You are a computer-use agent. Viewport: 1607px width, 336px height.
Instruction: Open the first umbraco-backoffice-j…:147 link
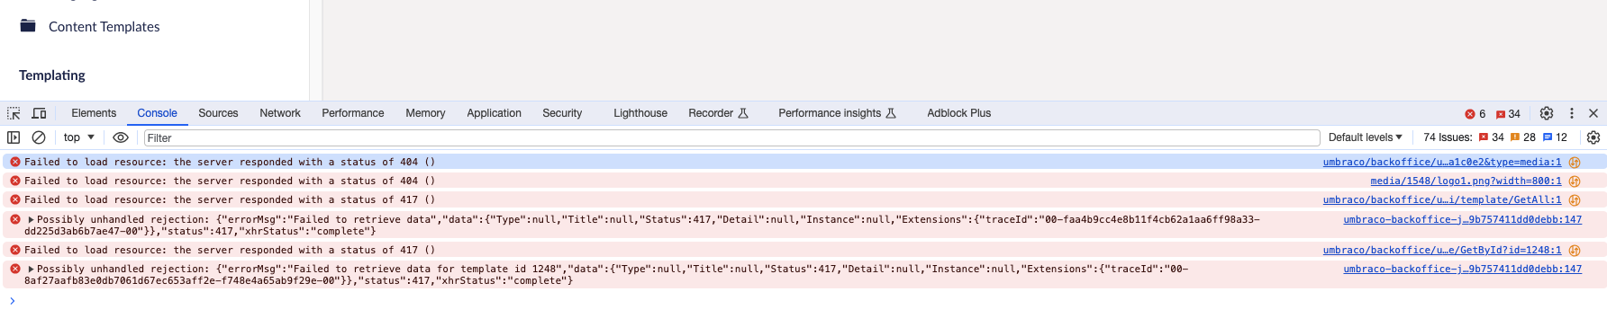pyautogui.click(x=1462, y=219)
